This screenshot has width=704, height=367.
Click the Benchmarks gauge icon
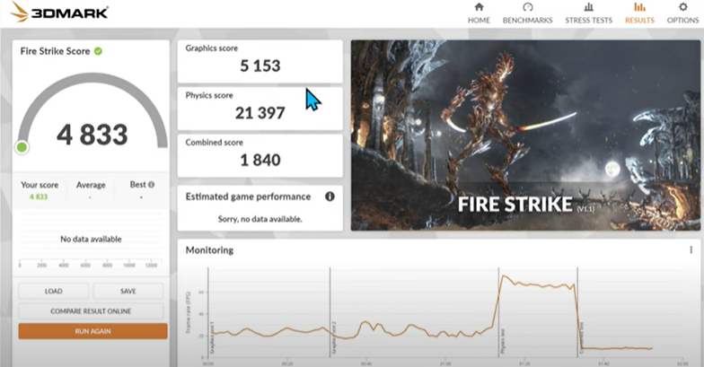click(x=528, y=7)
